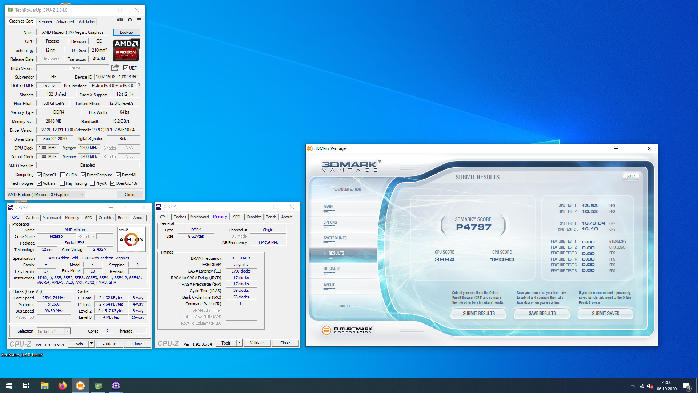Click the taskbar clock showing 21:00
Viewport: 698px width, 393px height.
click(x=666, y=386)
